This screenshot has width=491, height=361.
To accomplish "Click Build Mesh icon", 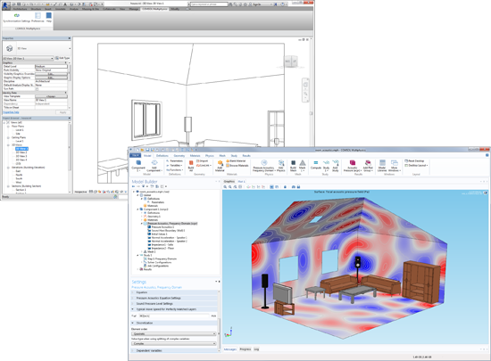I will [x=294, y=163].
